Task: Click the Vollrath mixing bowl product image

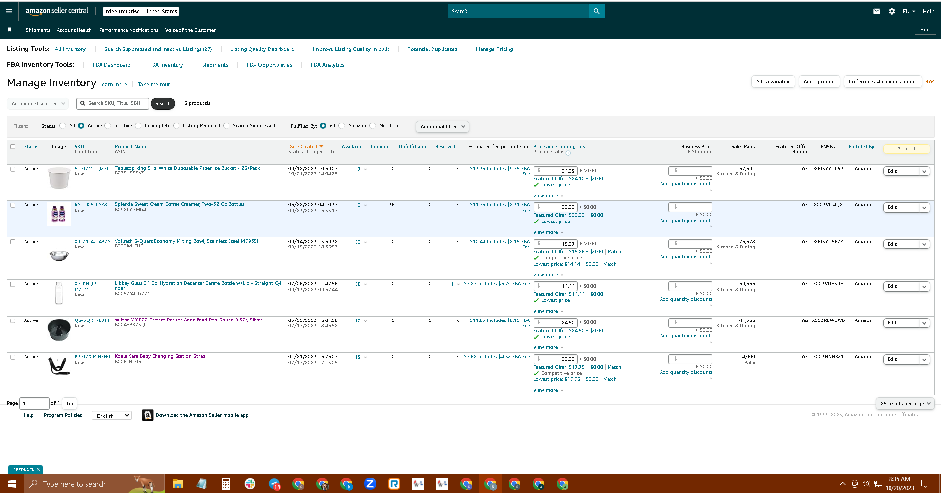Action: pos(59,255)
